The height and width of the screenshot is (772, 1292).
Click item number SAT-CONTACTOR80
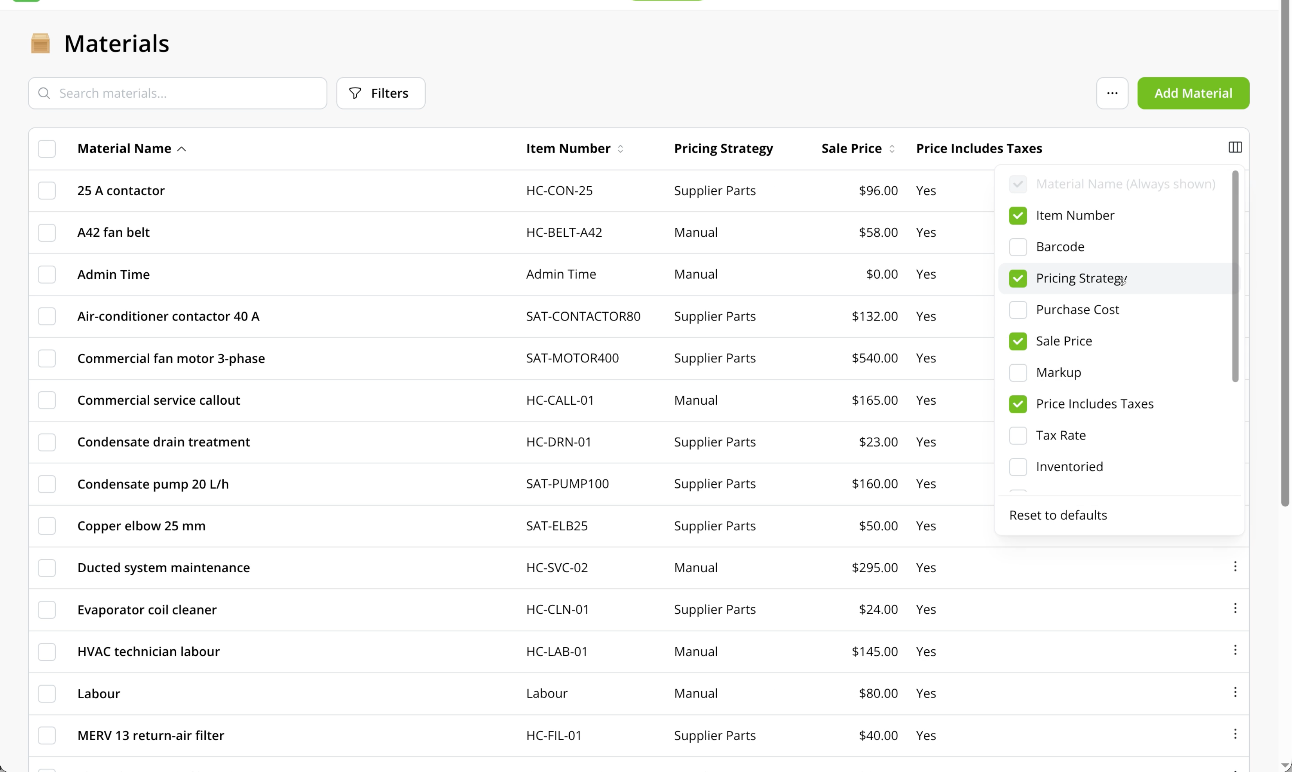583,316
